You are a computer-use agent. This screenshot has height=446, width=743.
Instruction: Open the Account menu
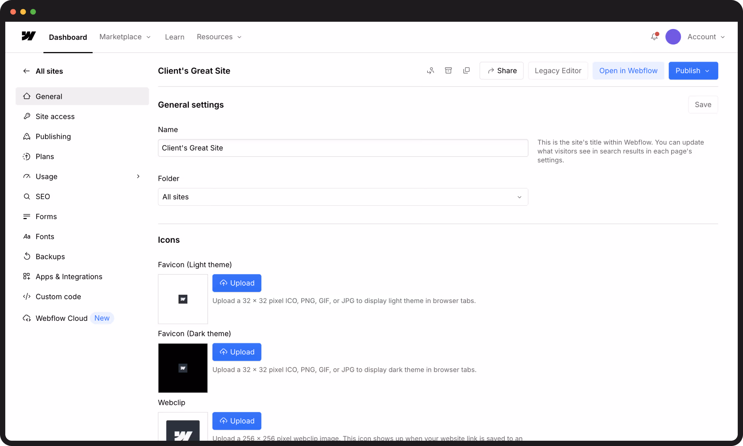click(705, 37)
